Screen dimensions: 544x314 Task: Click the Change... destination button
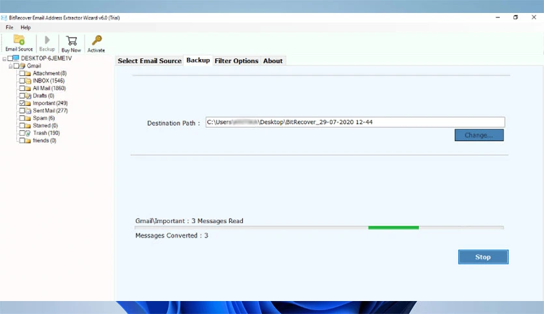coord(479,135)
